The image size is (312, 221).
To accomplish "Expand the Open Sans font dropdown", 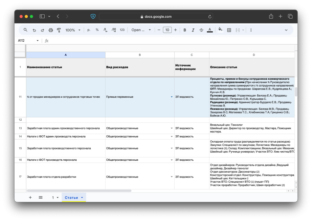I will click(x=141, y=30).
